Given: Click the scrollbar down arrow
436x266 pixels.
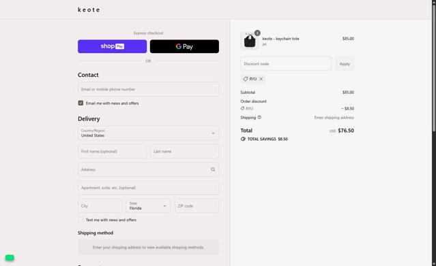Looking at the screenshot, I should [x=433, y=264].
